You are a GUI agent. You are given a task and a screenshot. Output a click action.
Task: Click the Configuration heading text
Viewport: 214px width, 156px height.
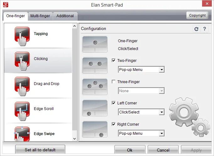[x=94, y=28]
